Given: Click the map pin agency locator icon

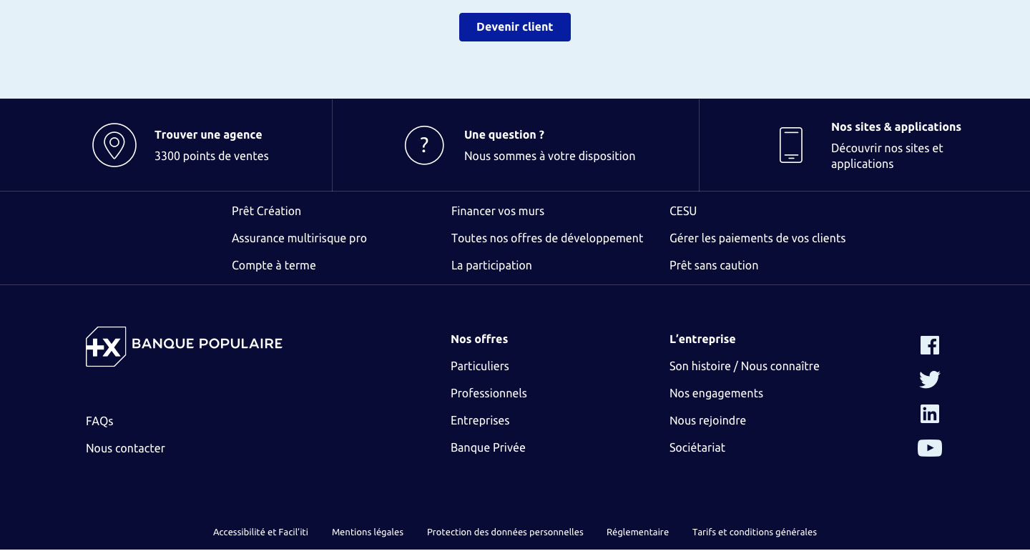Looking at the screenshot, I should point(114,145).
